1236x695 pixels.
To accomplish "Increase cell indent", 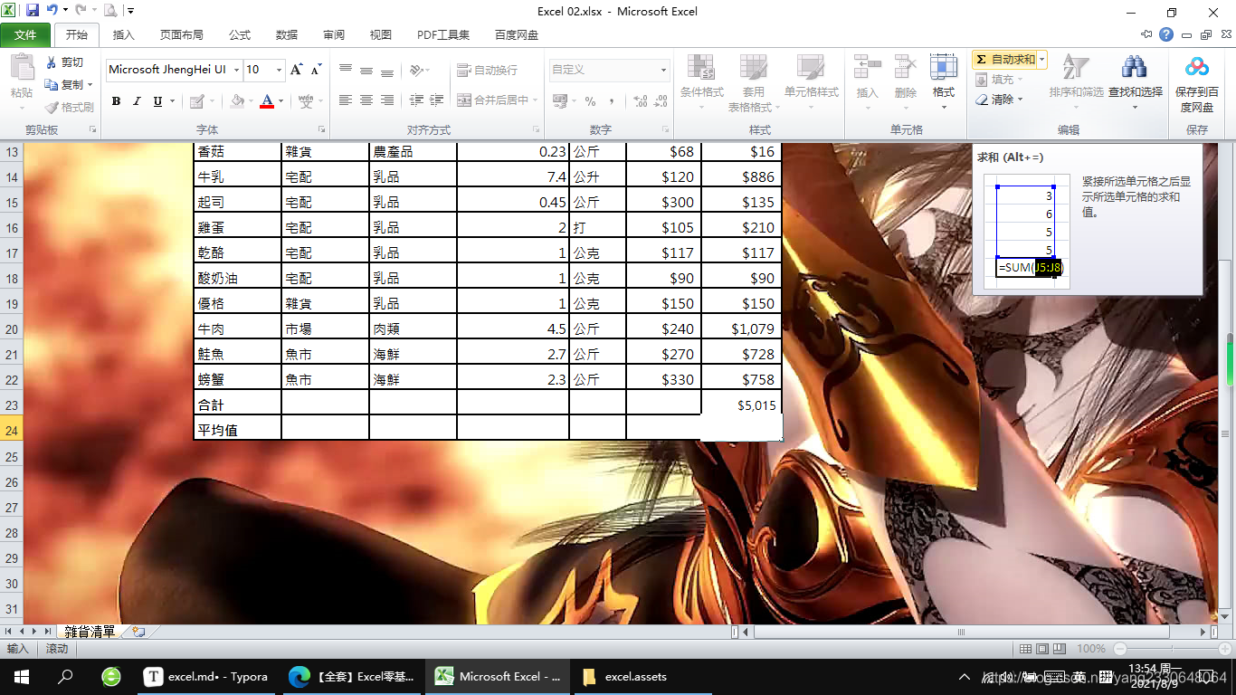I will [437, 100].
